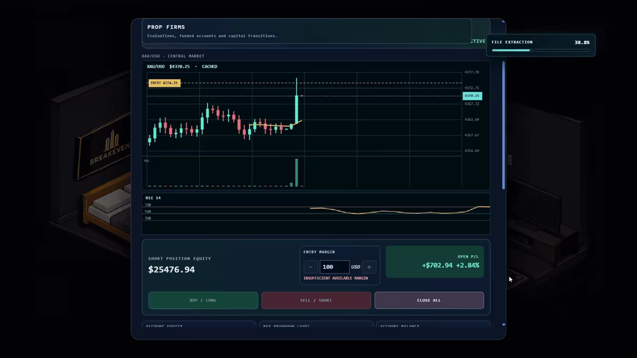The image size is (637, 358).
Task: Focus the entry margin amount field
Action: point(334,267)
